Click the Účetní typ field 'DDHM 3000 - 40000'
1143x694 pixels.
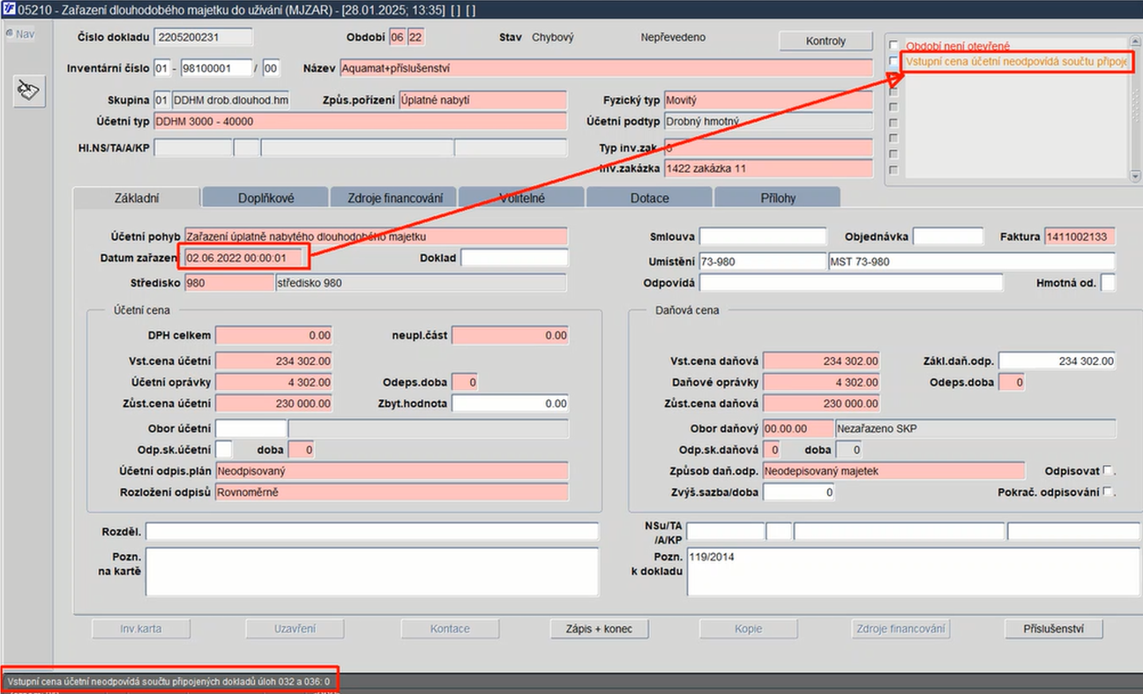361,121
